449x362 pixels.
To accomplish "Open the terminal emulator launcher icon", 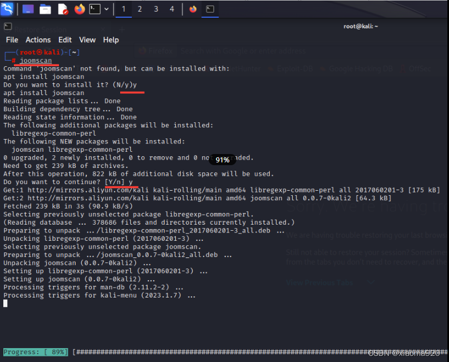I will click(x=95, y=9).
